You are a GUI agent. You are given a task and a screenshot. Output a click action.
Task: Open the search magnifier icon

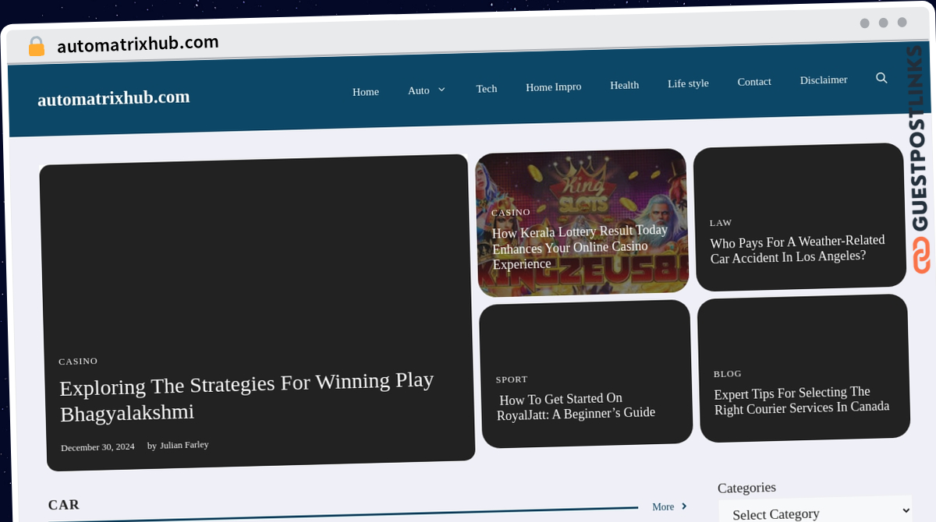881,78
